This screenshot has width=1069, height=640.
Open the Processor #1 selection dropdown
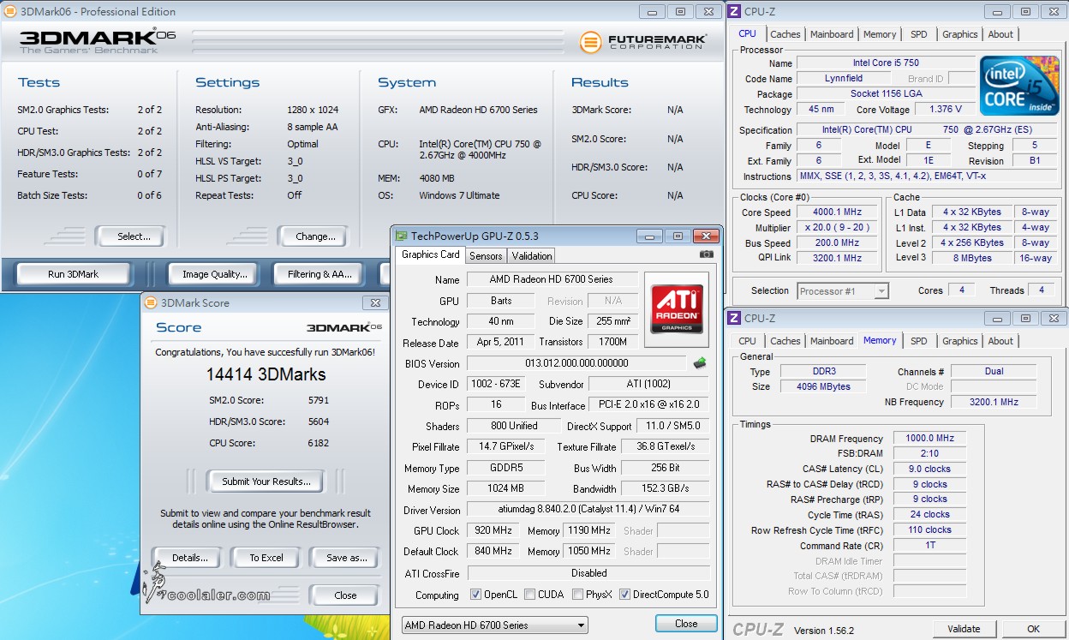[843, 291]
